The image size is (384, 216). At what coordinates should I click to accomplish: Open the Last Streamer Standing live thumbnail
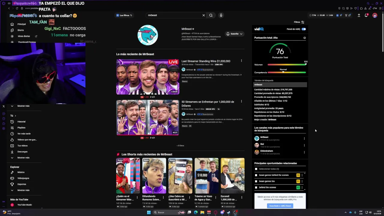pyautogui.click(x=148, y=77)
